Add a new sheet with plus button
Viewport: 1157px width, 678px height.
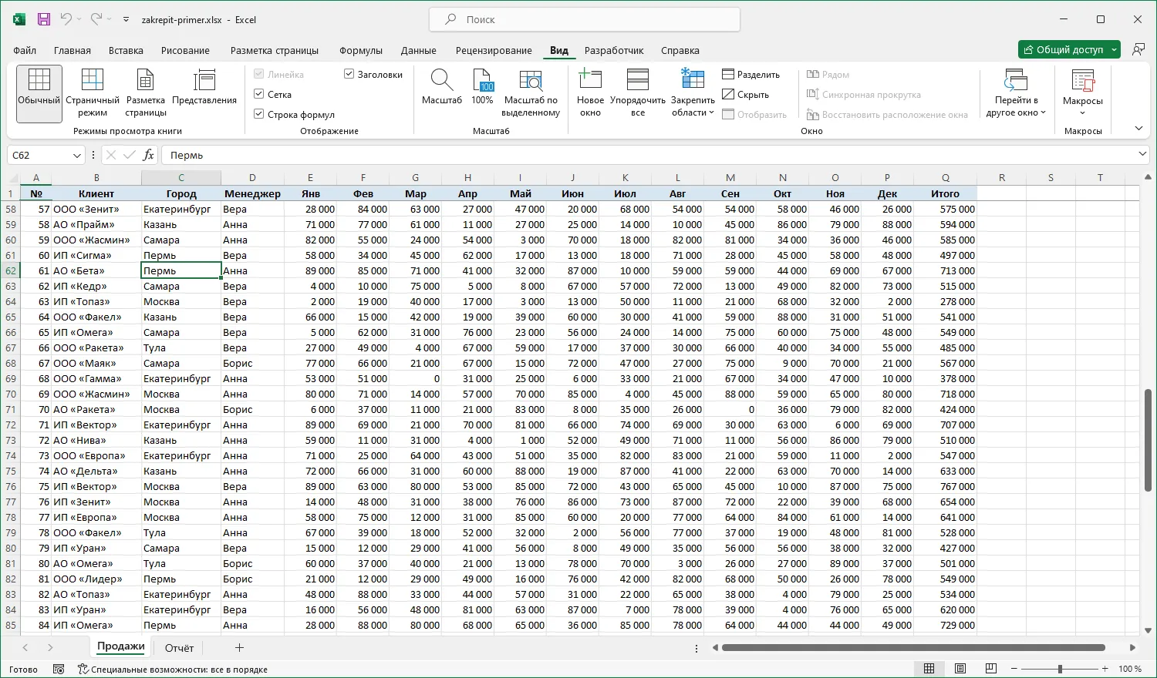click(x=239, y=648)
